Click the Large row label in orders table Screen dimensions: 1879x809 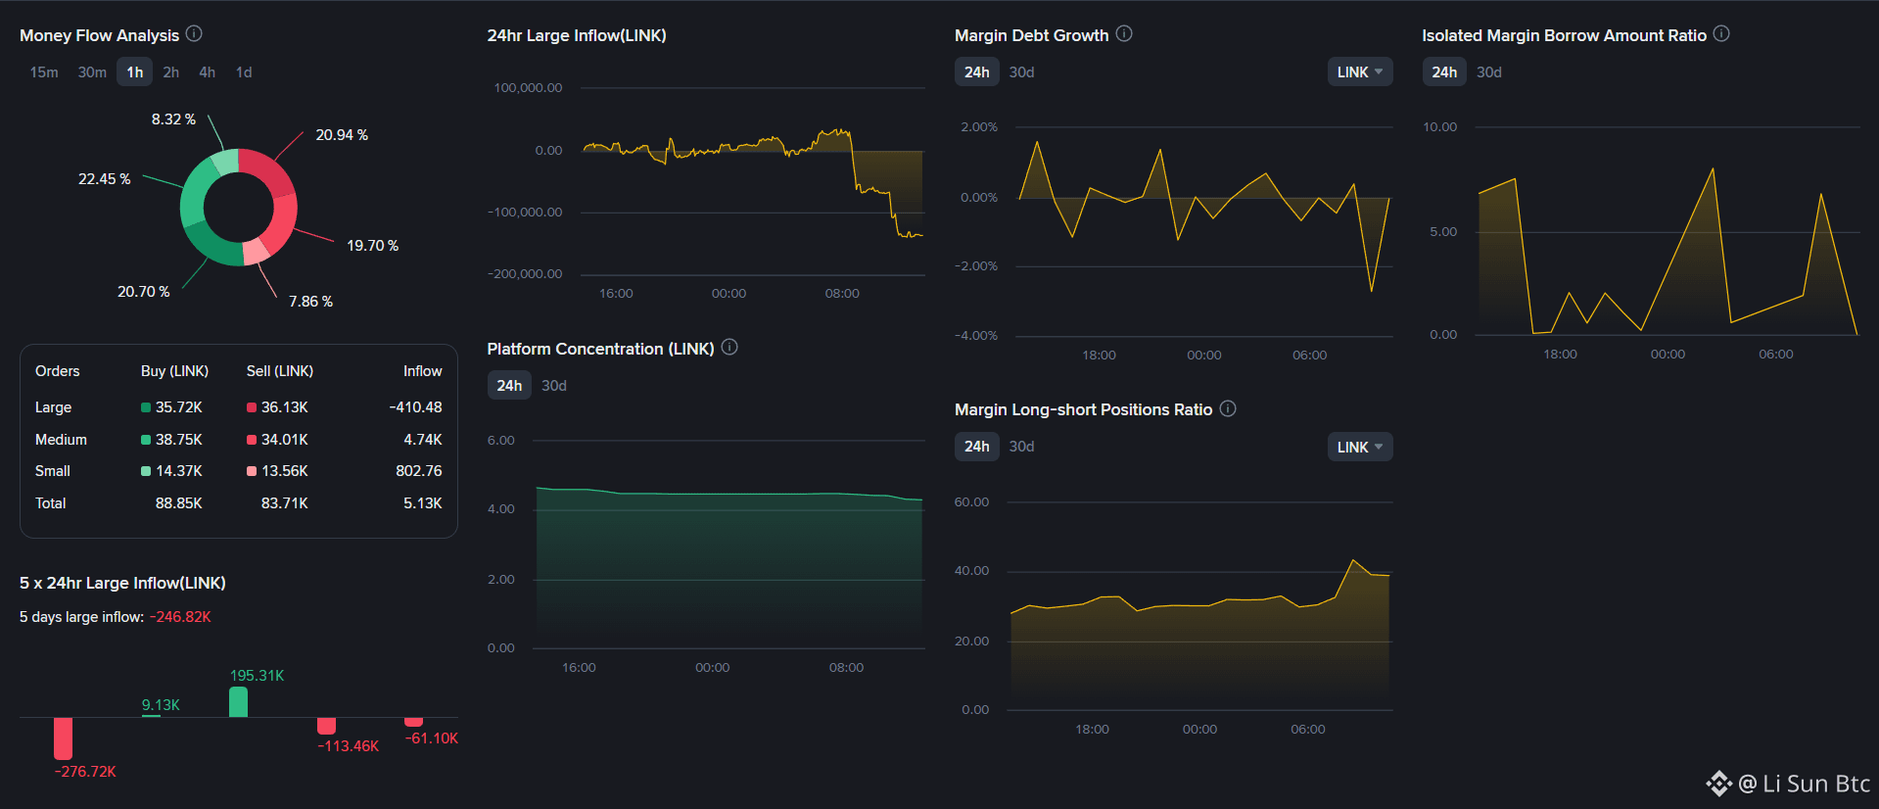(54, 407)
